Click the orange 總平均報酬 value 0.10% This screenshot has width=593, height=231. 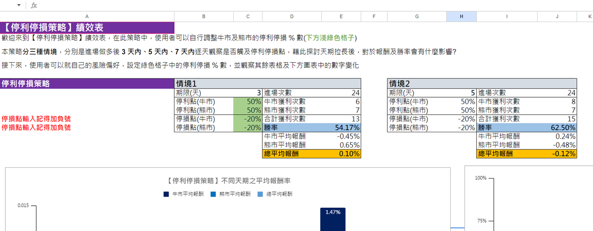[x=341, y=154]
